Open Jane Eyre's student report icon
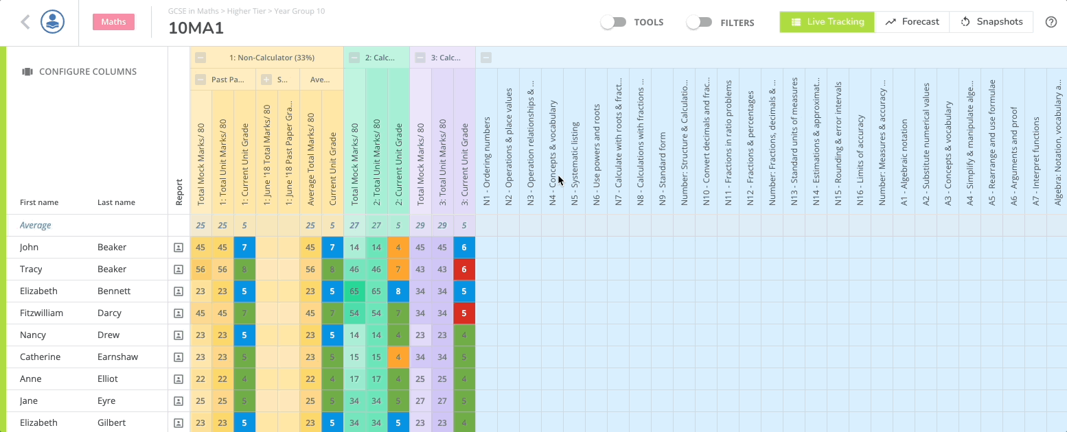This screenshot has height=432, width=1067. coord(179,400)
